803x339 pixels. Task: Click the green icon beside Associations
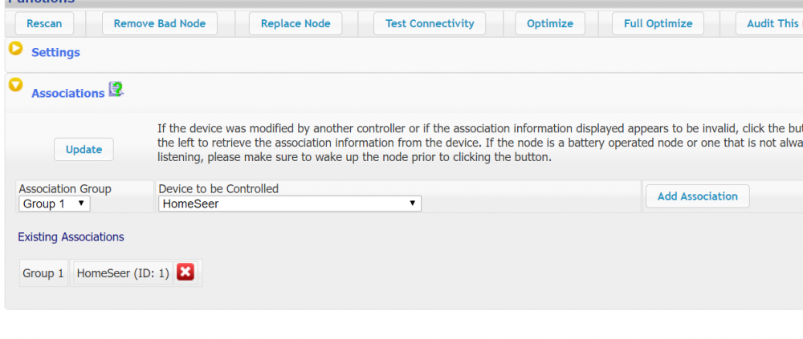116,90
